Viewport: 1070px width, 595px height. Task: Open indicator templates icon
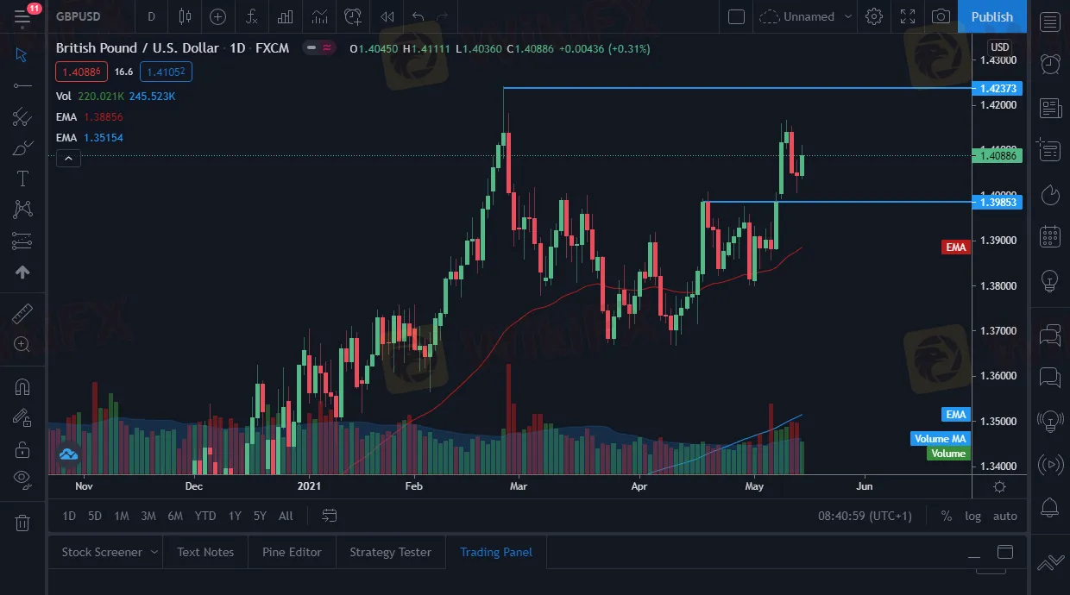point(319,16)
